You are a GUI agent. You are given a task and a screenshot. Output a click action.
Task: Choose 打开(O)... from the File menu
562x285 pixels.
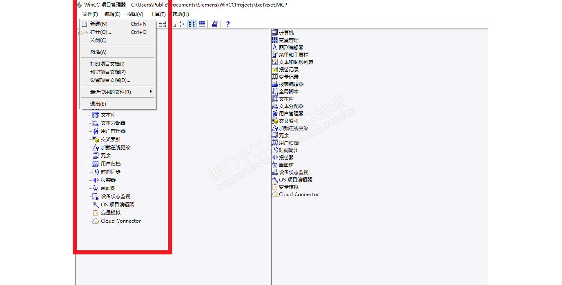(118, 32)
